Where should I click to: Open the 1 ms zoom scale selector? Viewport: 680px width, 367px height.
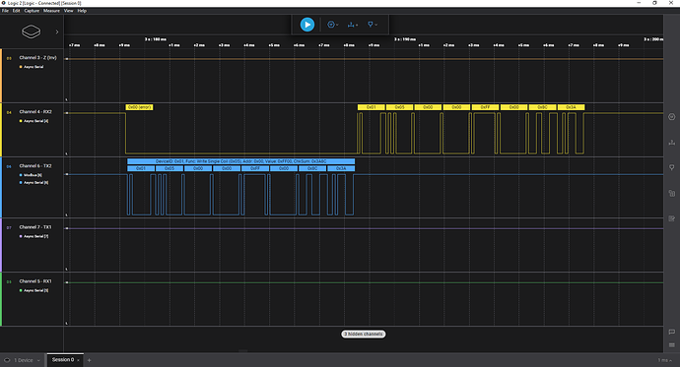pos(665,360)
